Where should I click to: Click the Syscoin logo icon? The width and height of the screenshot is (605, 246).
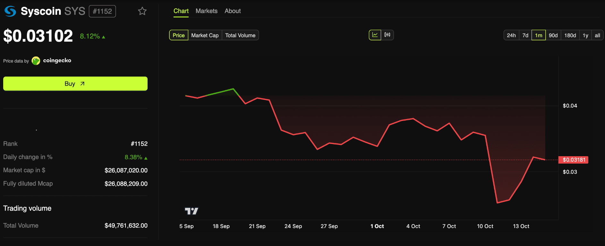click(x=10, y=11)
